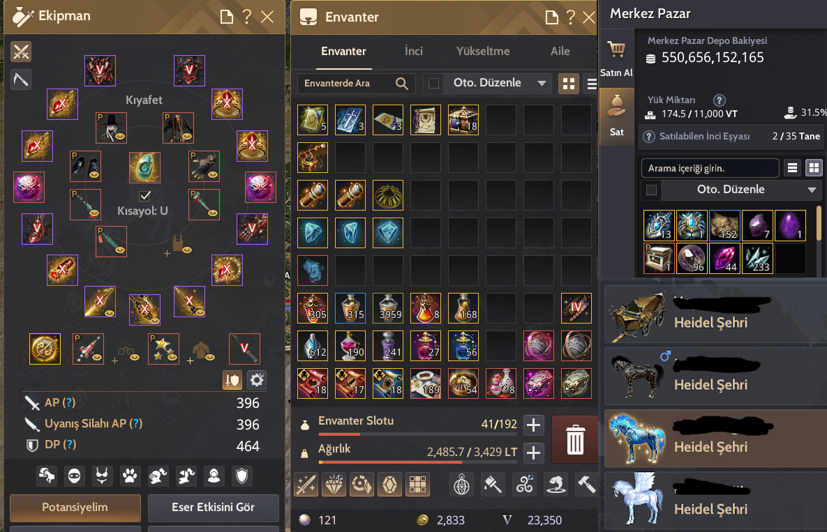Switch Envanter to grid view icon
This screenshot has width=827, height=532.
569,84
